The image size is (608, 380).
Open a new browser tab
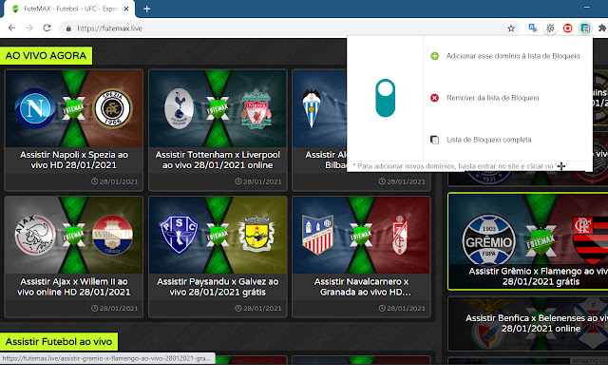[146, 9]
